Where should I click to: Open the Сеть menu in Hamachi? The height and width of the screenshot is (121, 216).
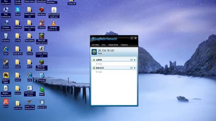point(104,45)
